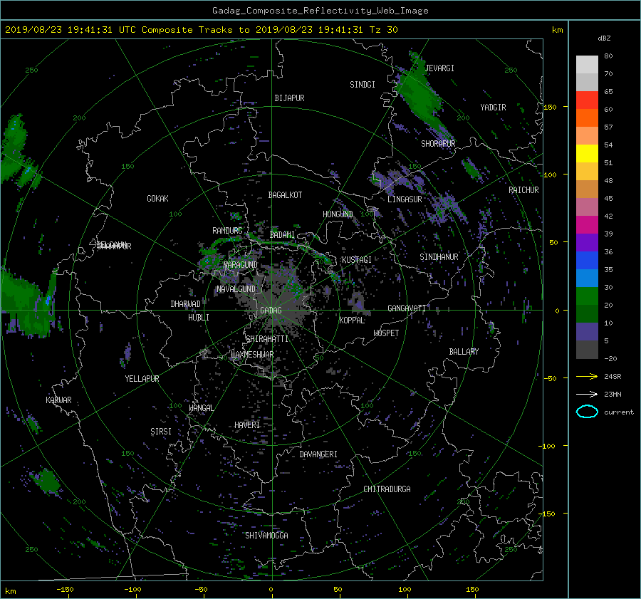Click the HUBLI town label

198,318
